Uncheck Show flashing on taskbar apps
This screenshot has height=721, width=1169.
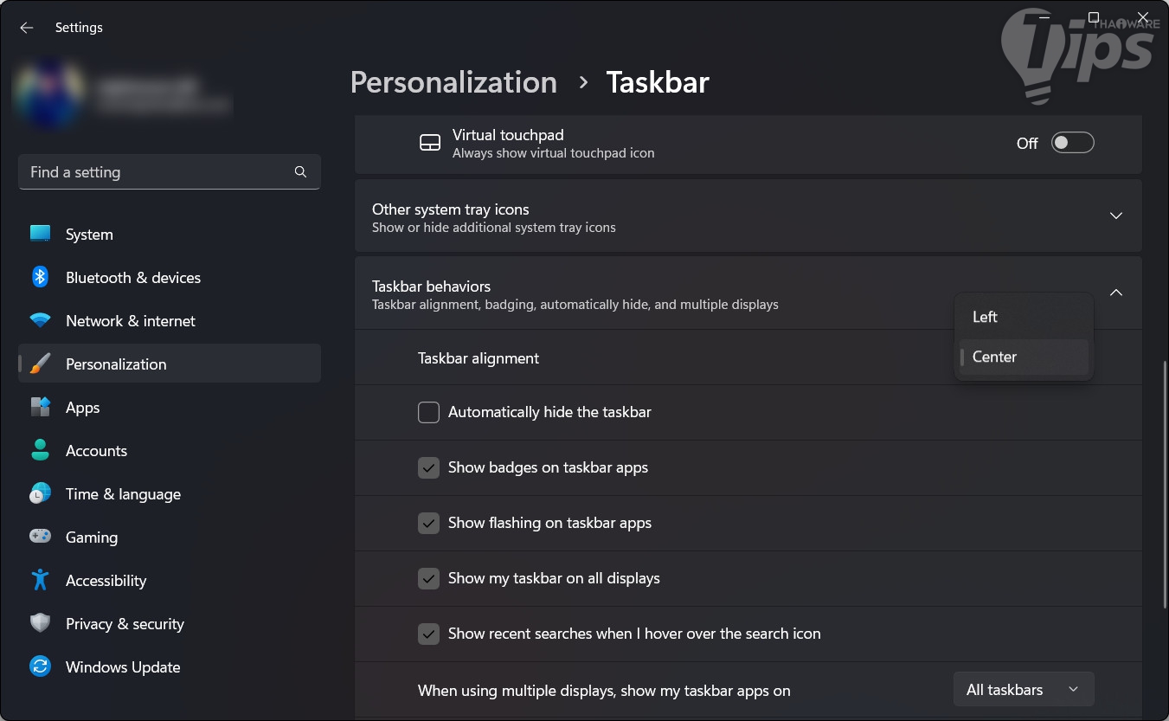coord(428,523)
